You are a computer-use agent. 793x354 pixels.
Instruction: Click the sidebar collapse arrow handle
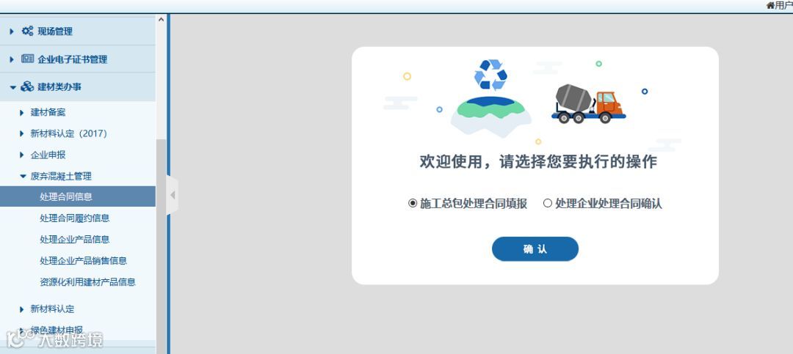pos(173,195)
